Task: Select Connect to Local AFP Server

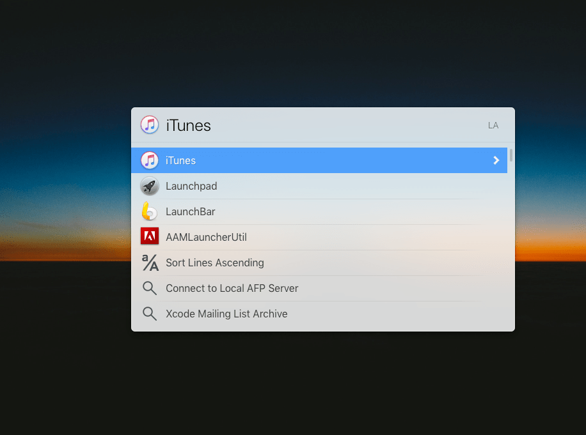Action: (x=319, y=288)
